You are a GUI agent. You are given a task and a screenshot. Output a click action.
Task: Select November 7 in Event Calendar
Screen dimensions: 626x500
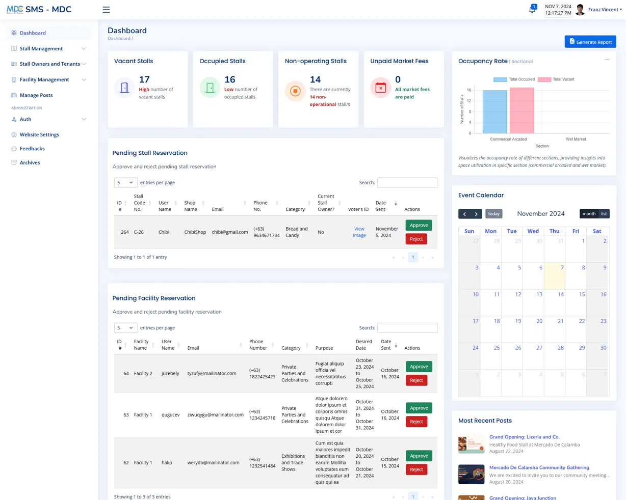pyautogui.click(x=554, y=276)
